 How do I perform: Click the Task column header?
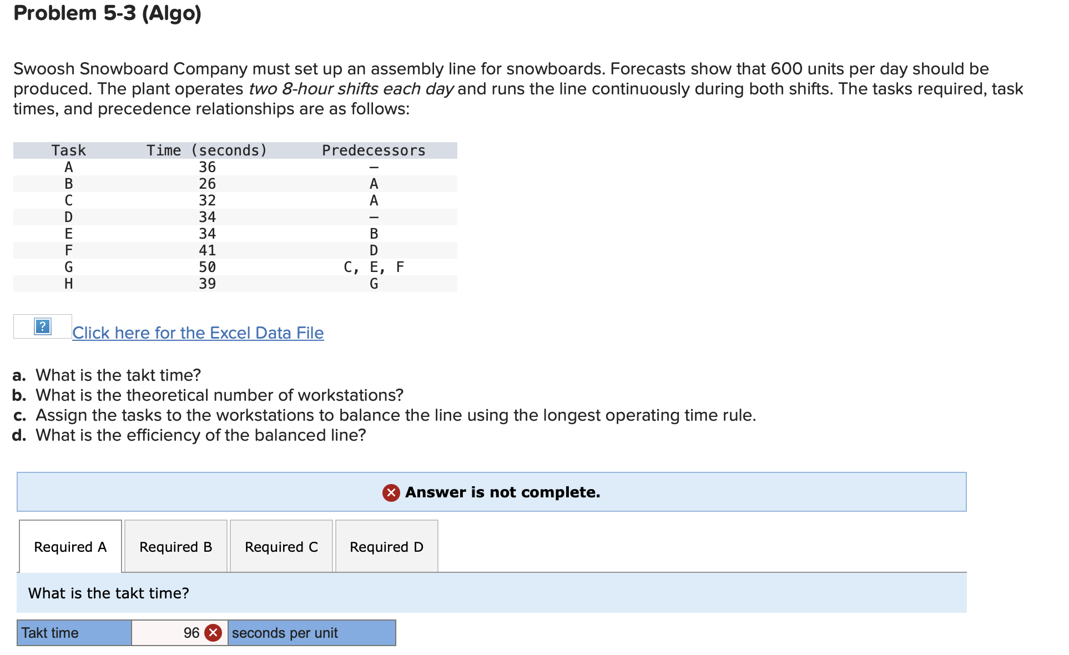pos(68,150)
